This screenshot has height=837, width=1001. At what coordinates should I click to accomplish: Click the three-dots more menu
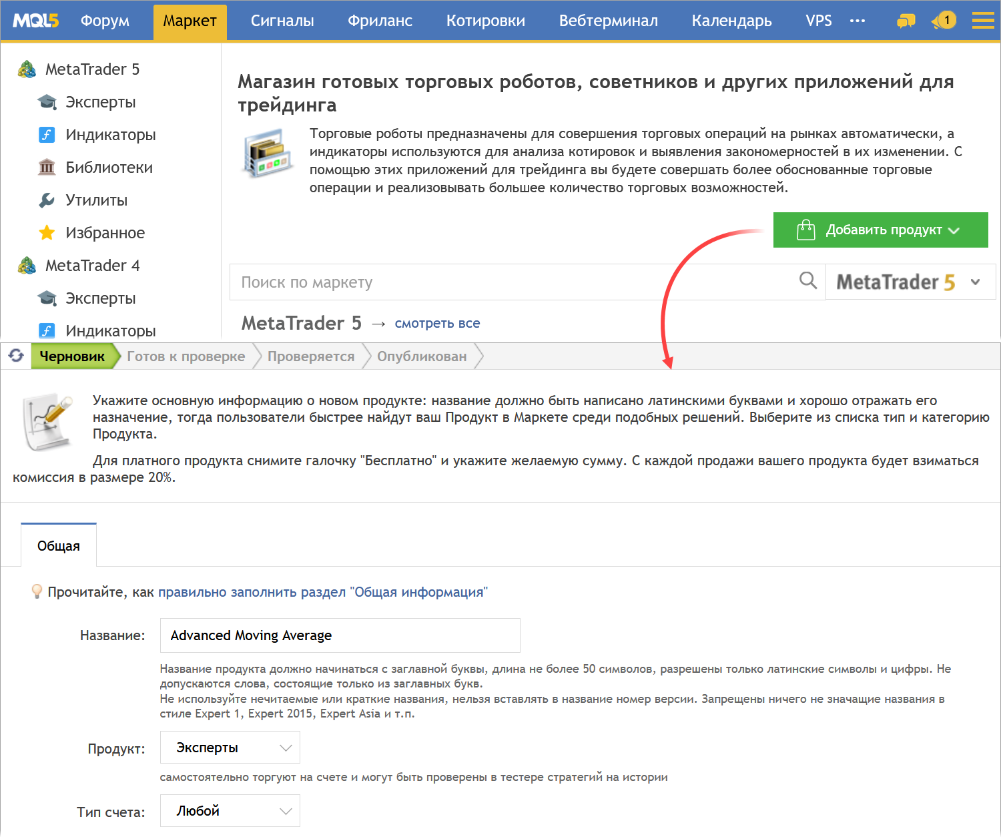tap(858, 21)
